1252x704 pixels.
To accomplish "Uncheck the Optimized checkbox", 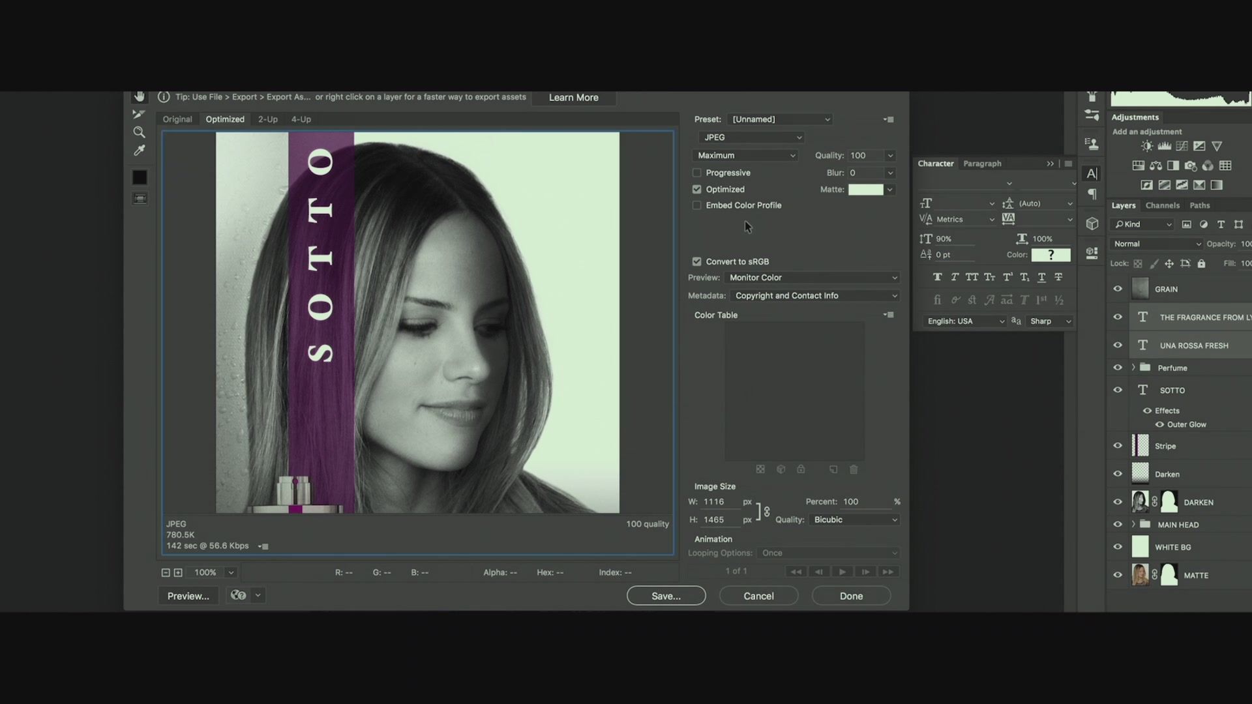I will click(x=696, y=189).
